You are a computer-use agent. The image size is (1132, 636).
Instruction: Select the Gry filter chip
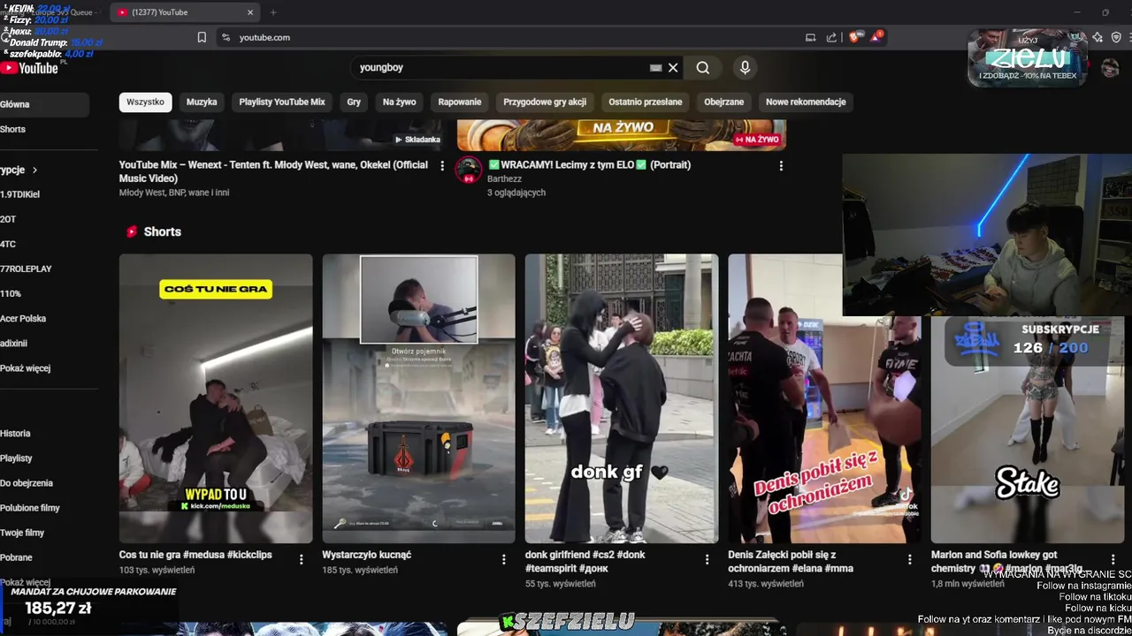point(354,102)
